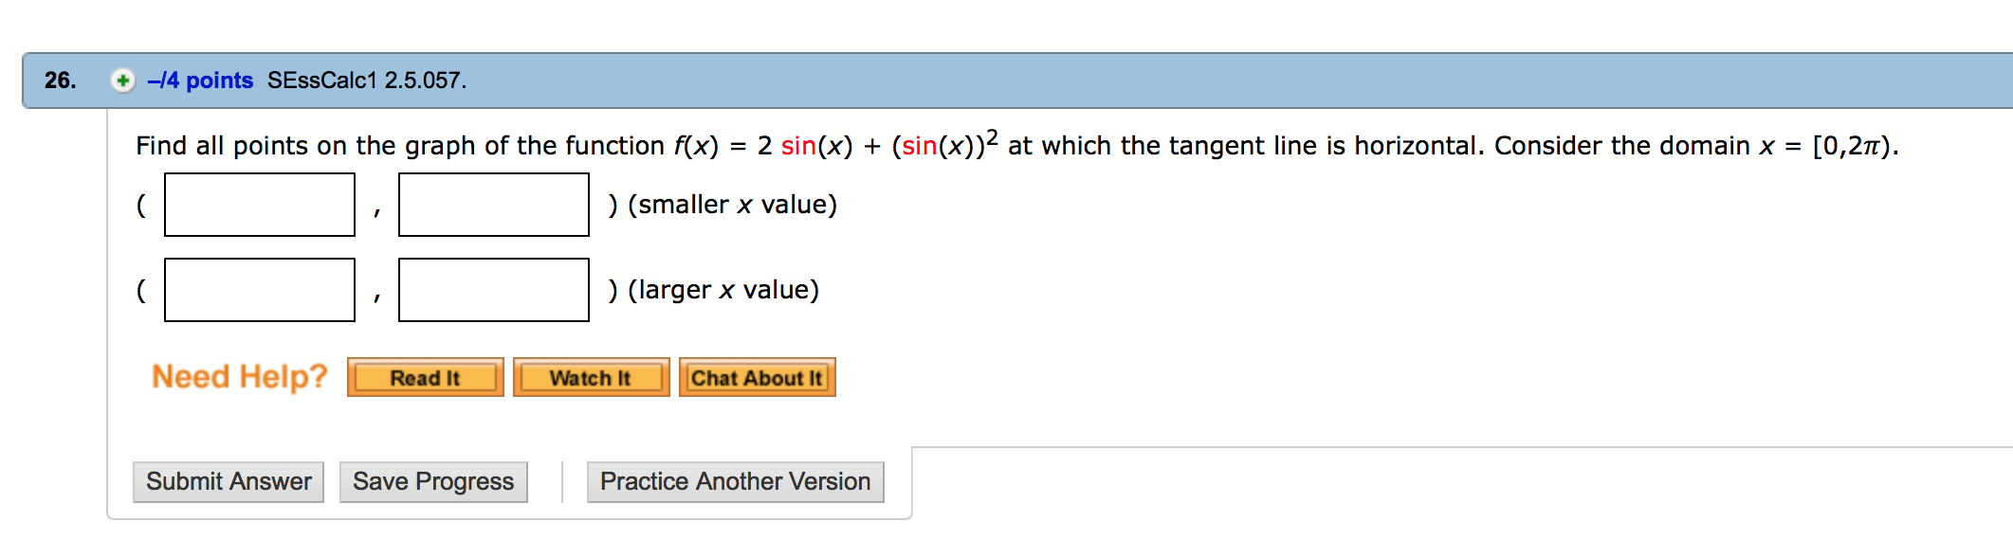The image size is (2013, 540).
Task: Click question number 26 in the header
Action: 60,81
